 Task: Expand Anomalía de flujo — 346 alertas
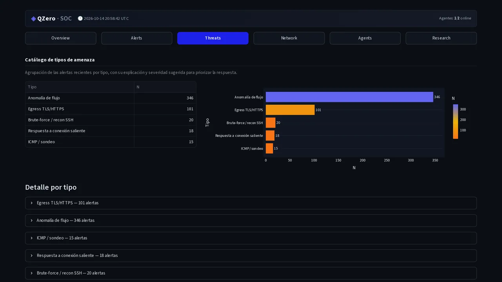point(251,221)
